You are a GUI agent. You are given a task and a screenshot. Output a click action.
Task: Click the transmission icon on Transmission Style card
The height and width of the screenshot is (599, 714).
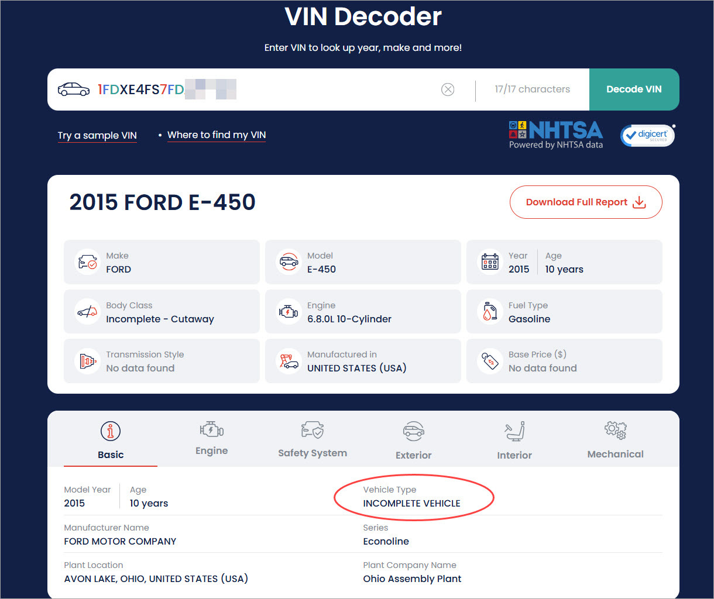[x=87, y=361]
